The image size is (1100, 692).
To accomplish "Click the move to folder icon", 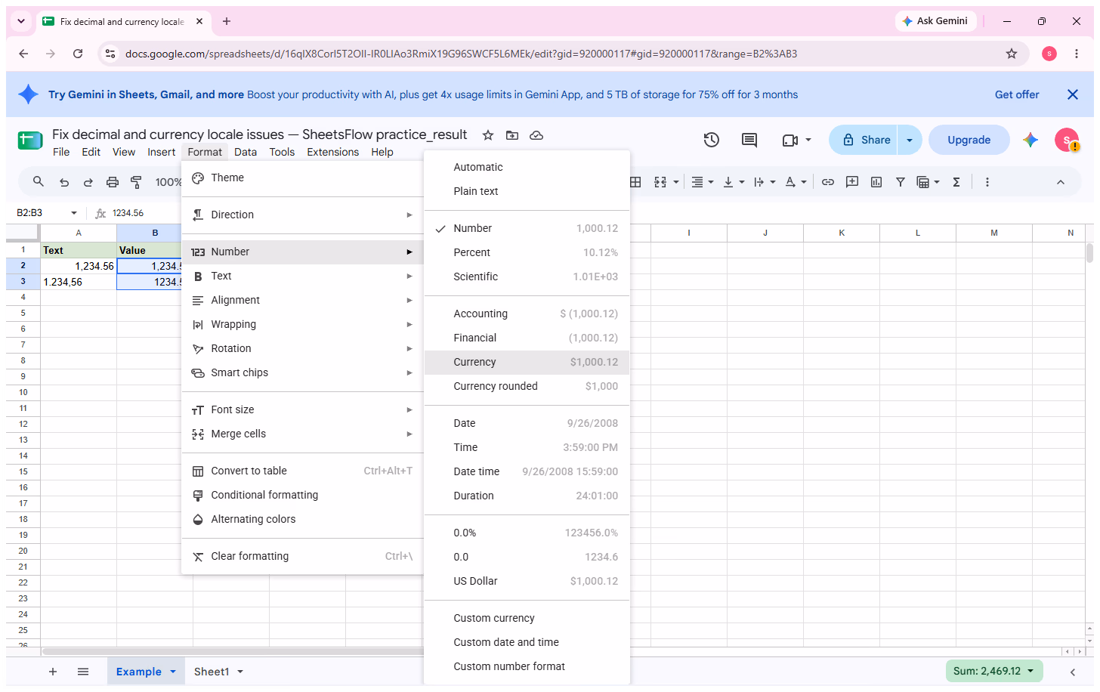I will click(512, 135).
